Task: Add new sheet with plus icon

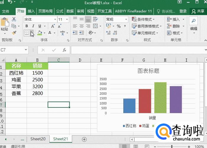Action: (x=84, y=139)
